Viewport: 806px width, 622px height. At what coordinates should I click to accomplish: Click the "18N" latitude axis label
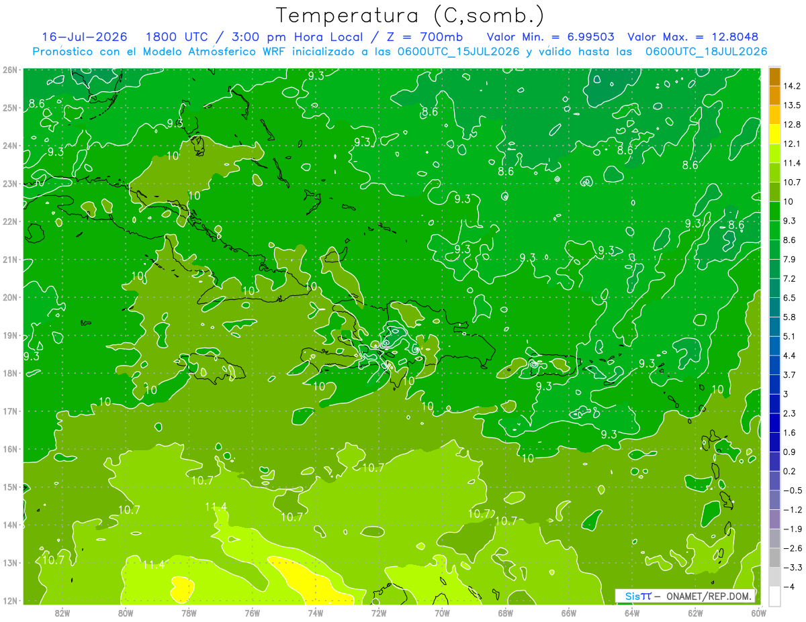click(9, 373)
